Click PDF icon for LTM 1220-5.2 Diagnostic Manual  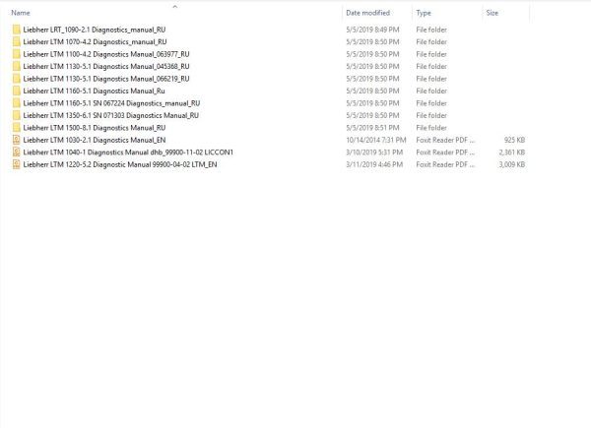click(x=16, y=164)
